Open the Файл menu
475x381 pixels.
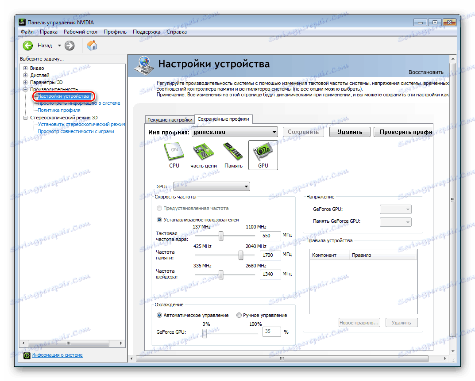click(27, 32)
